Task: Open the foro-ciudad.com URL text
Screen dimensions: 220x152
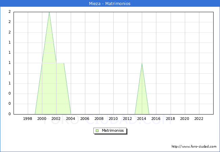Action: pyautogui.click(x=194, y=147)
